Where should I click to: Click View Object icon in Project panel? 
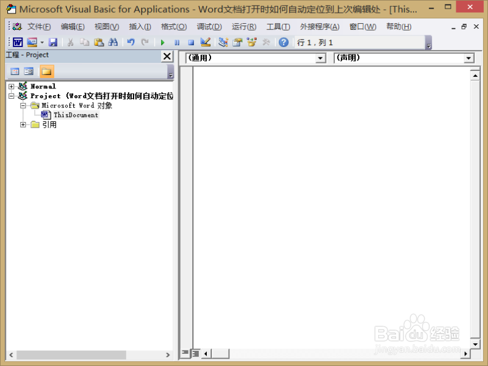29,71
